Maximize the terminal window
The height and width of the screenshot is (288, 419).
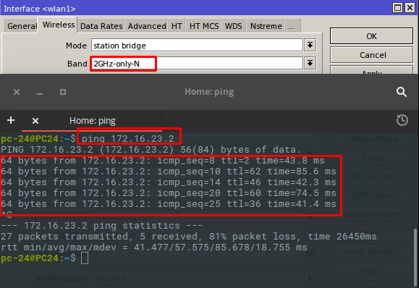[x=63, y=92]
